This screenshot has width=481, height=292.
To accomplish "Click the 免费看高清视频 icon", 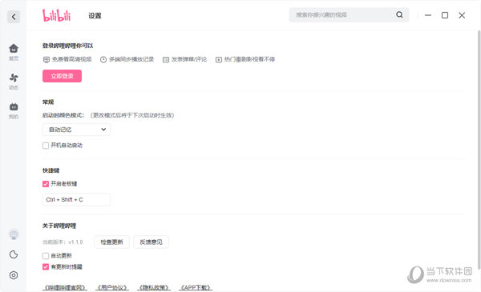I will point(46,60).
